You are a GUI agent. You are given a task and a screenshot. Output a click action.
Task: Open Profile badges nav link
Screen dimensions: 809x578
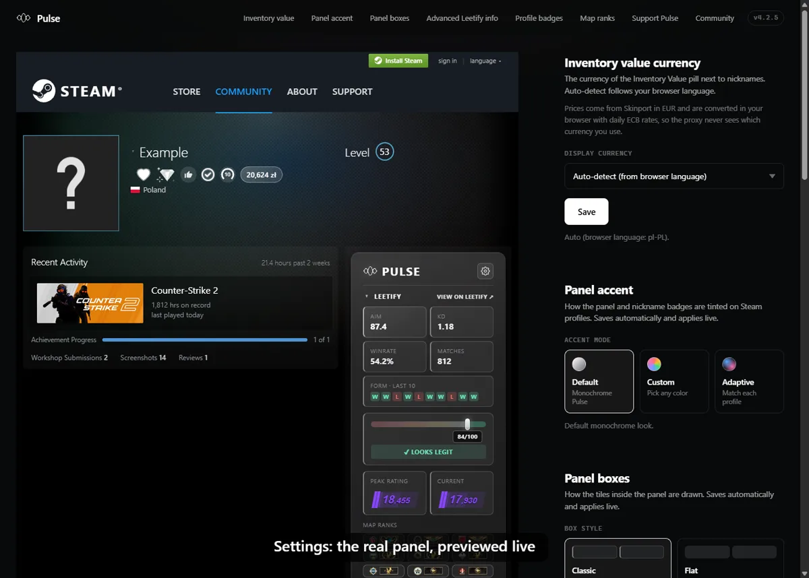539,18
